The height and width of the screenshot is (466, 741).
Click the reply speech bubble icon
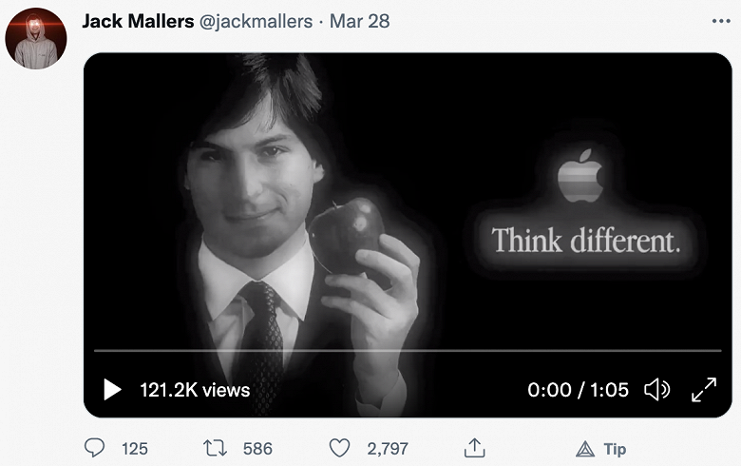(95, 447)
